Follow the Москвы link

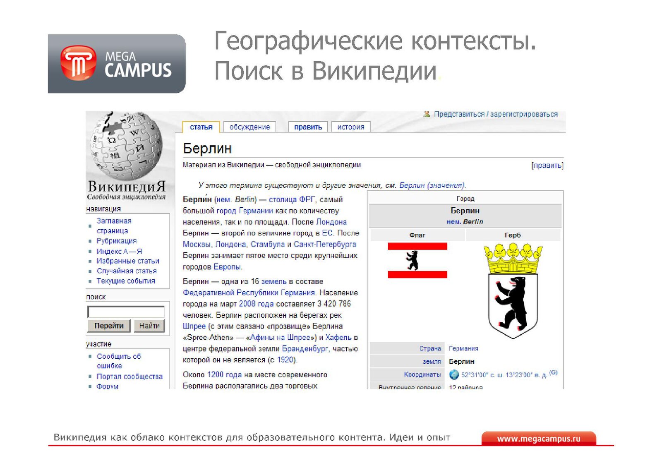[x=197, y=244]
